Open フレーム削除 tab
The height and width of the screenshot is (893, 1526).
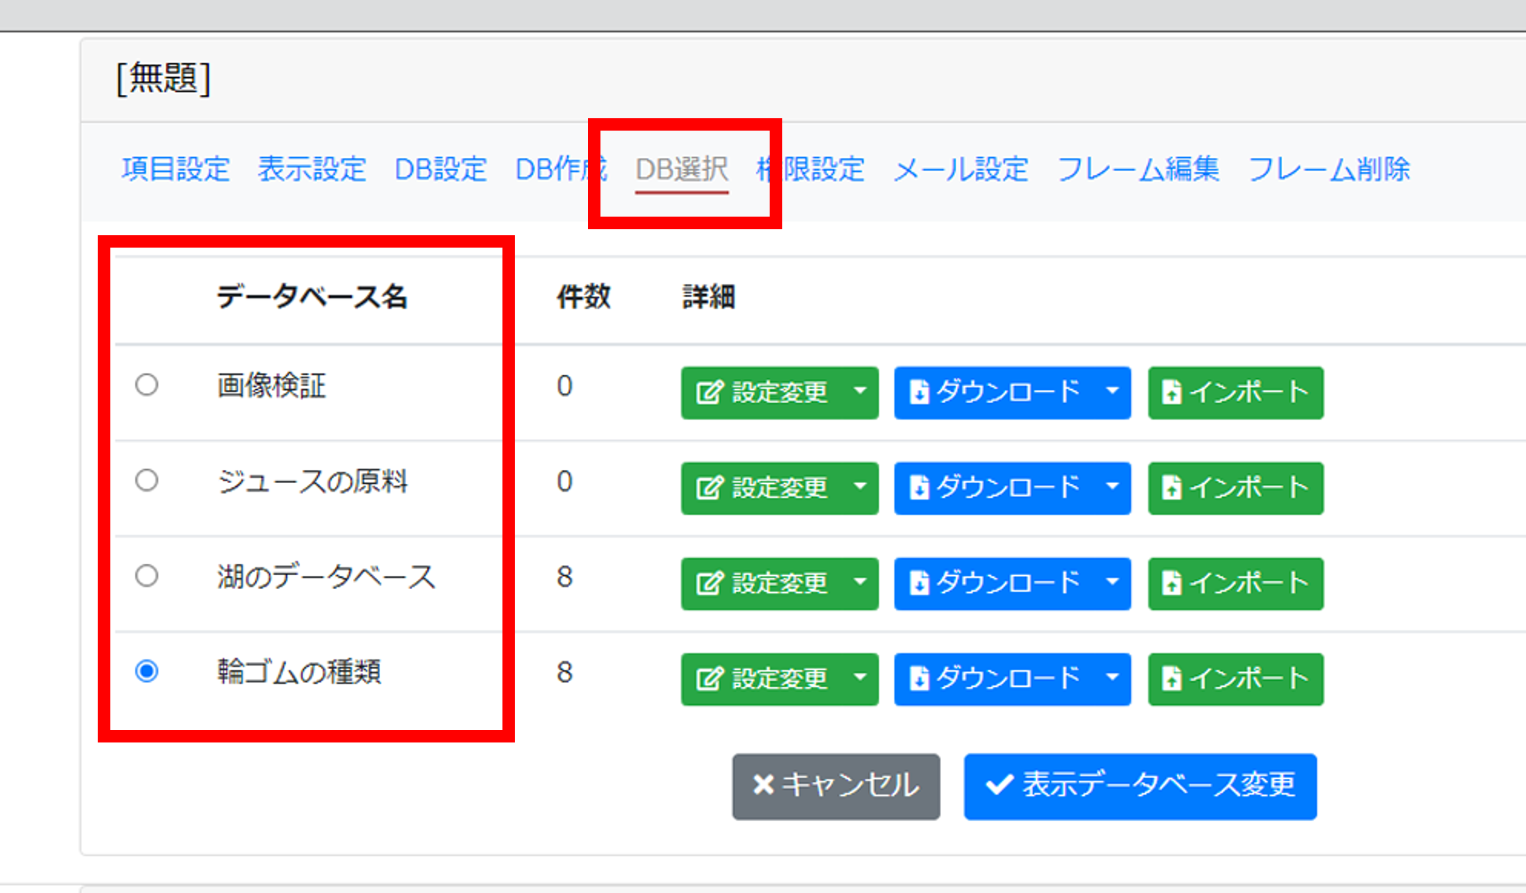point(1329,169)
